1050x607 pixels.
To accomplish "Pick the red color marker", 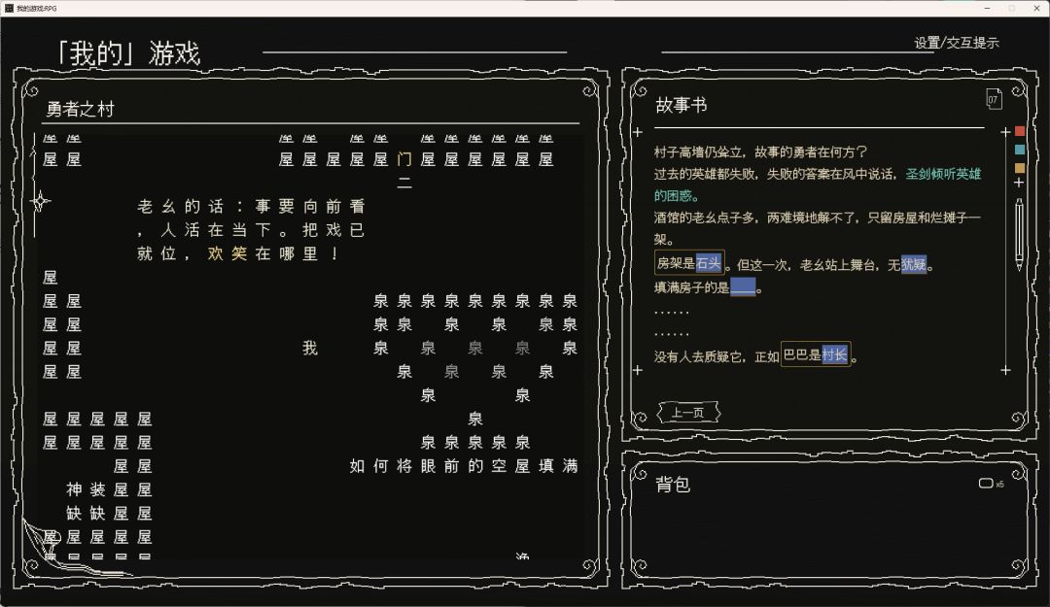I will pos(1020,131).
